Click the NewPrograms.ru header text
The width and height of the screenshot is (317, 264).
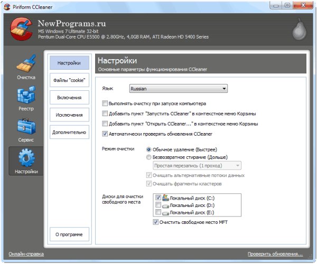(72, 23)
